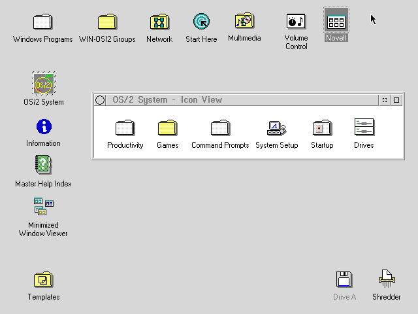Select the Templates folder icon

(x=44, y=279)
